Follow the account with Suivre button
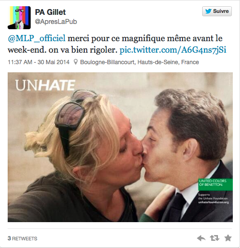 pos(217,11)
